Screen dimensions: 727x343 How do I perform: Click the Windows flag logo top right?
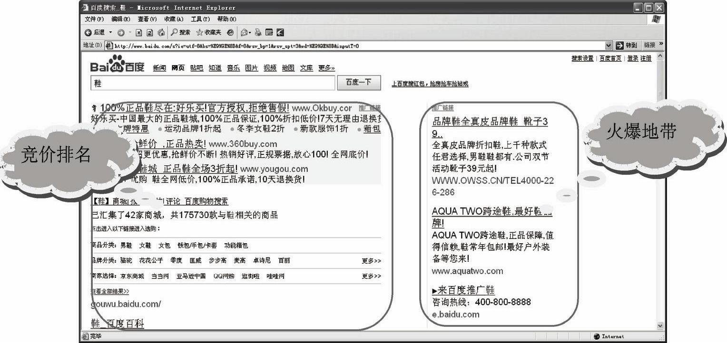[x=657, y=19]
